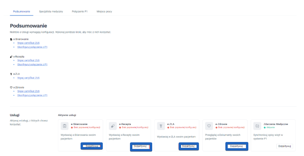Screen dimensions: 304x156
Task: Open the Połączenie P1 tab
Action: [x=80, y=11]
